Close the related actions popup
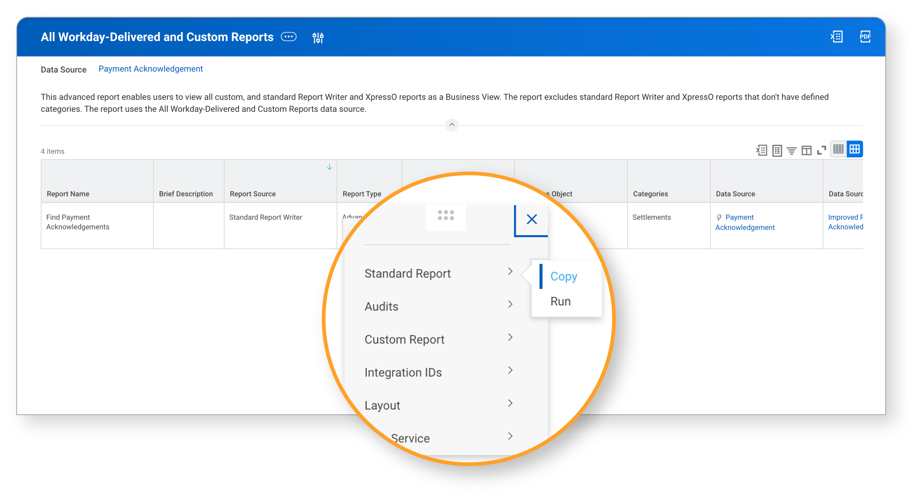This screenshot has width=920, height=499. (x=531, y=219)
